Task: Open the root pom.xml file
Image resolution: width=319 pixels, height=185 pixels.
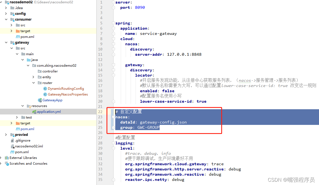Action: [22, 152]
